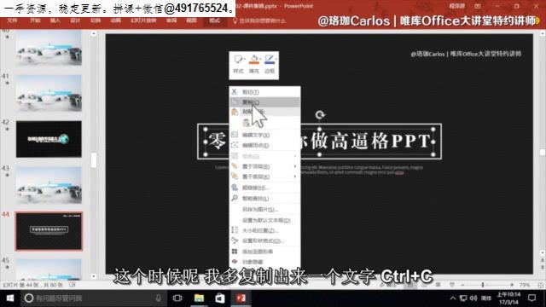Click the title text box on the slide
Image resolution: width=546 pixels, height=307 pixels.
tap(319, 142)
